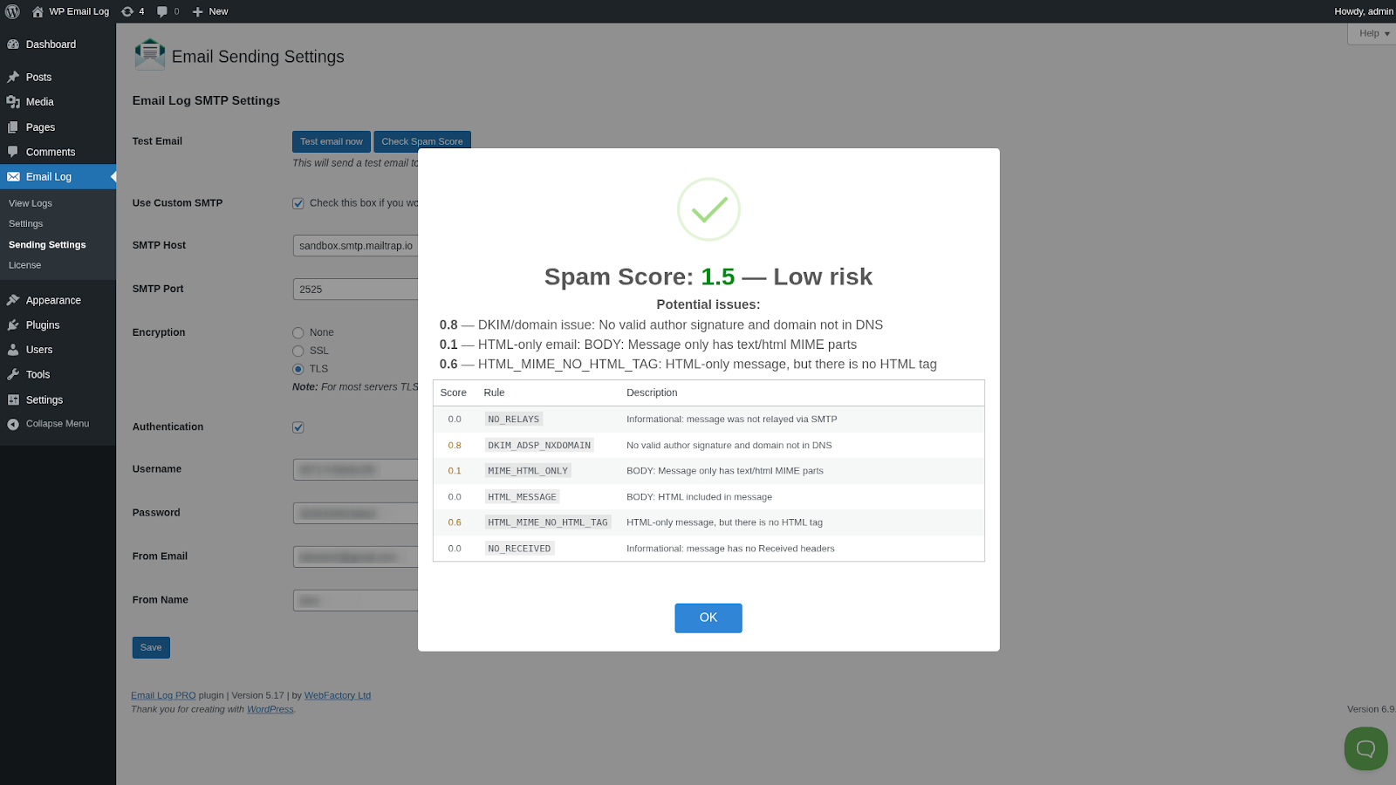Uncheck the Use Custom SMTP checkbox

click(x=298, y=202)
